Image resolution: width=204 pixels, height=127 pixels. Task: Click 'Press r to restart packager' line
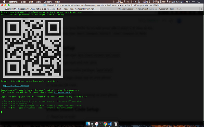pyautogui.click(x=42, y=105)
